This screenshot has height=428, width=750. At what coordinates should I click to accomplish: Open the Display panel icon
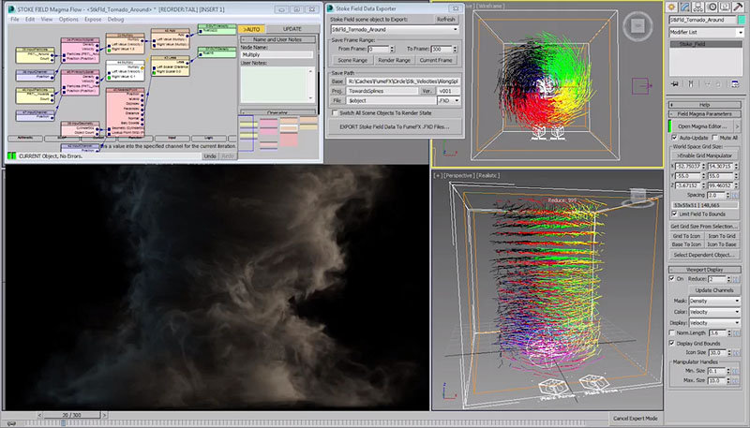coord(723,6)
